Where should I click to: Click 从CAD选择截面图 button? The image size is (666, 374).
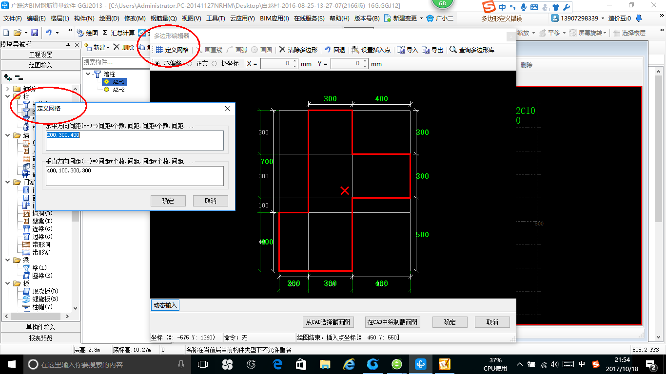[328, 322]
